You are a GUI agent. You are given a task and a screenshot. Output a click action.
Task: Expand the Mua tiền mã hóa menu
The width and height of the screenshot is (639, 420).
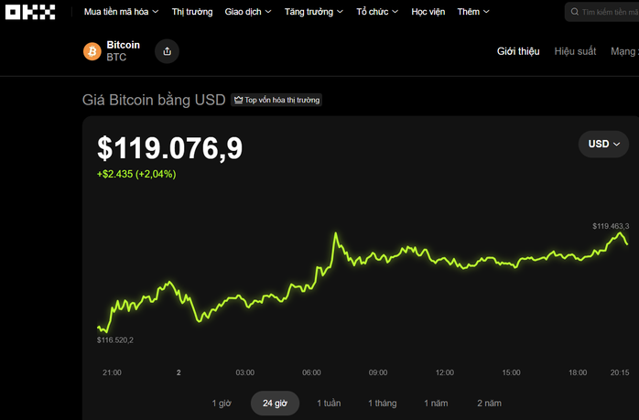click(x=121, y=12)
